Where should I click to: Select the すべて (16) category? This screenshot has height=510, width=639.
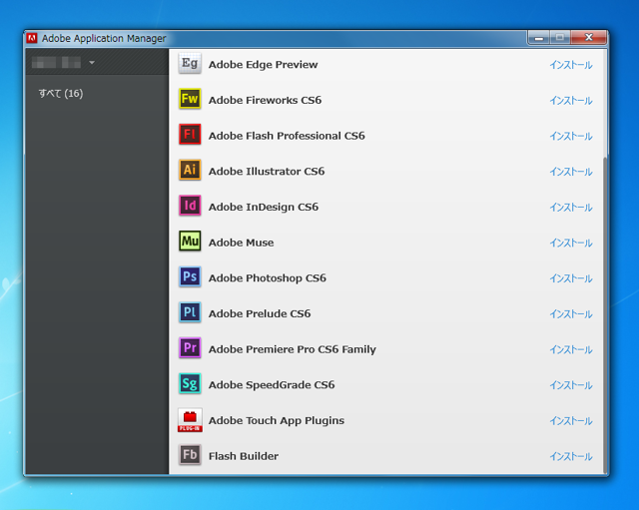tap(61, 93)
